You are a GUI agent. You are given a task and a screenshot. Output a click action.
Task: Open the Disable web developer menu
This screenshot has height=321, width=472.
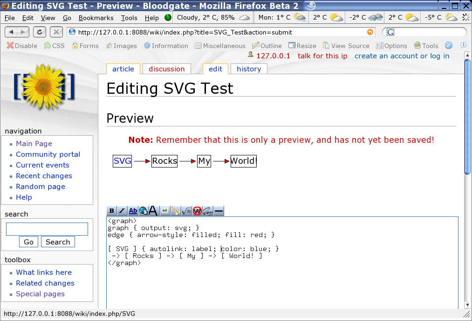tap(22, 46)
